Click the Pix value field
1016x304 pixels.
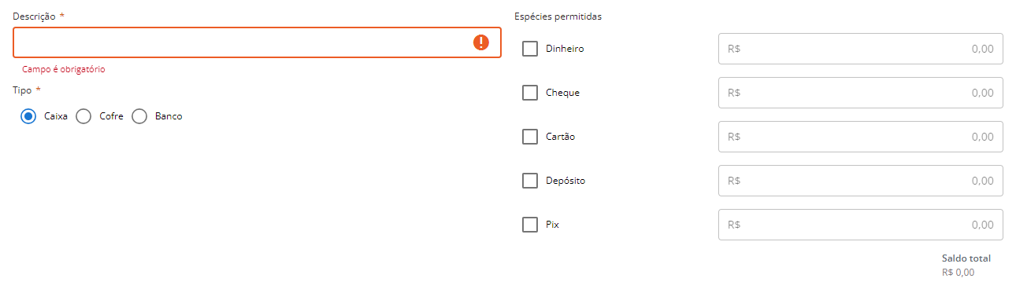[x=861, y=225]
